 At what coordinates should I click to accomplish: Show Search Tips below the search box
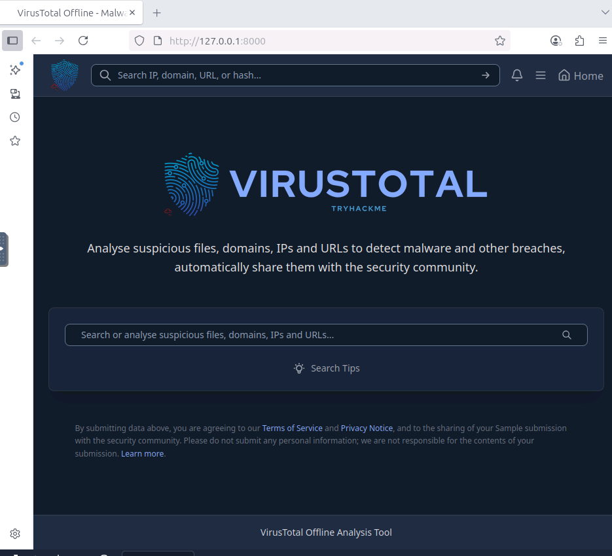(327, 368)
